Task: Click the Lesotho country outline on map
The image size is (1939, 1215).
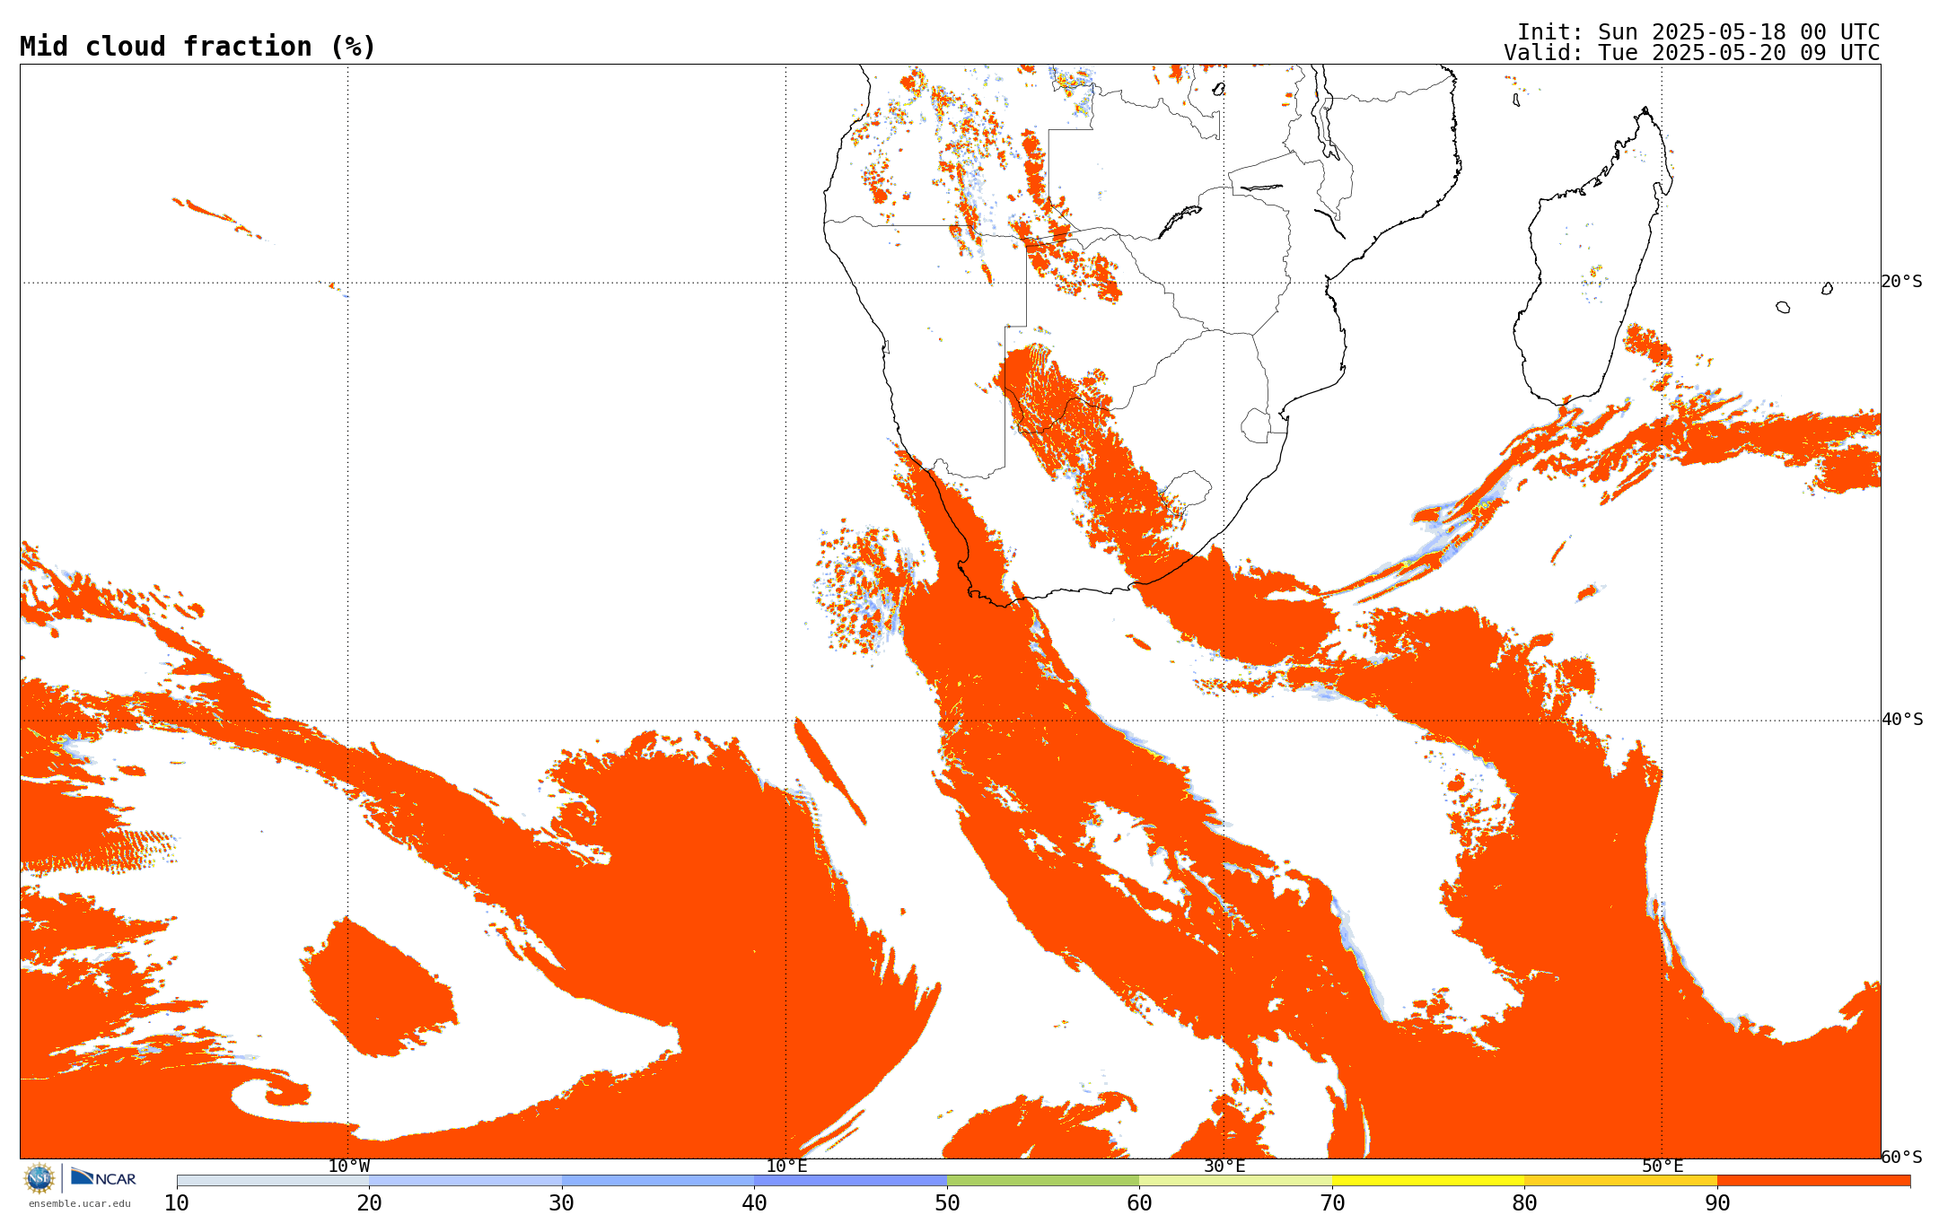Action: pyautogui.click(x=1186, y=492)
